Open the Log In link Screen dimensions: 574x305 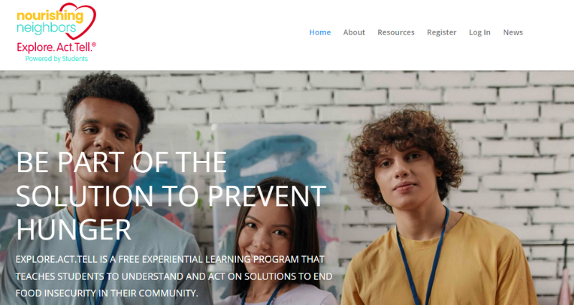pos(479,32)
